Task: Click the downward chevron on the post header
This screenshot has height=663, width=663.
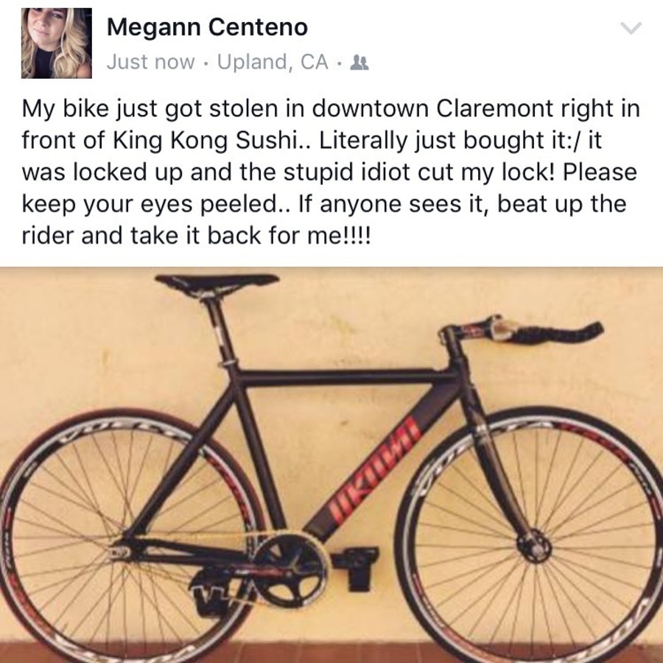Action: tap(630, 27)
